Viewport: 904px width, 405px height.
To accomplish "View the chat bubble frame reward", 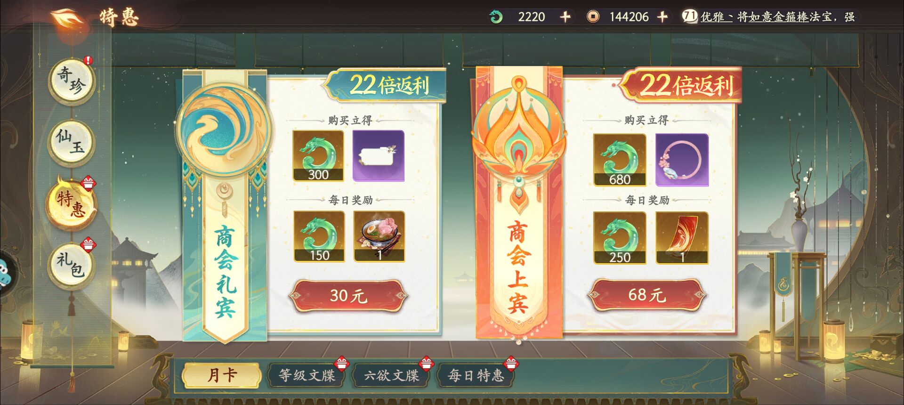I will click(379, 156).
